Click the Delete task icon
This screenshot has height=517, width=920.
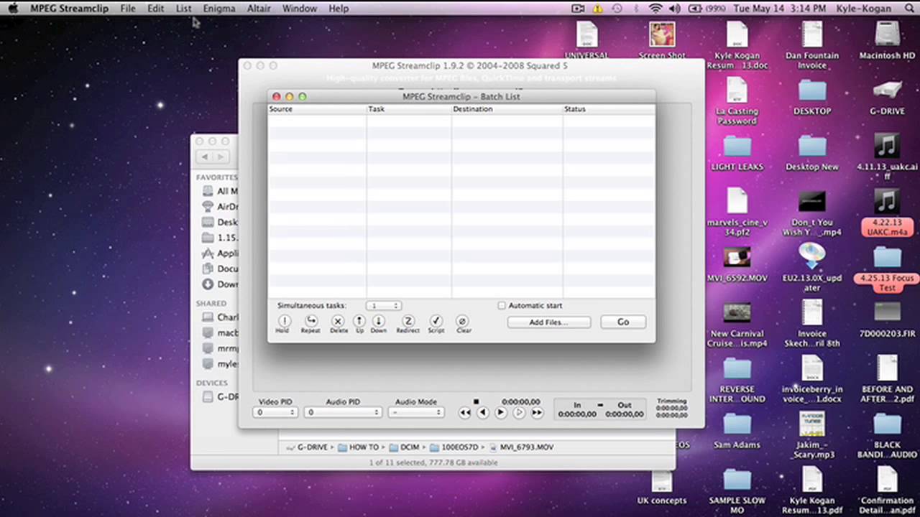pos(338,322)
